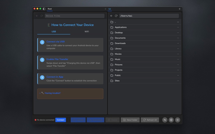Select the Library row name

click(x=118, y=49)
